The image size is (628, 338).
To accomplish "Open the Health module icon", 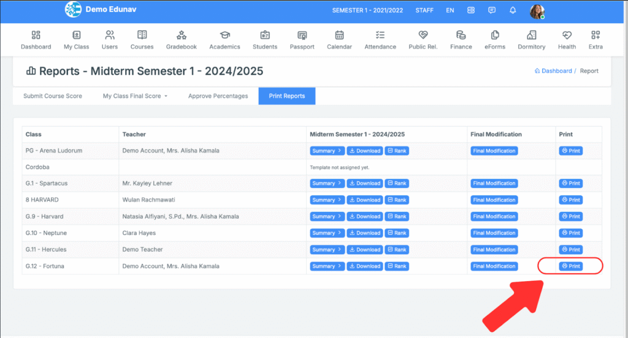I will tap(567, 39).
